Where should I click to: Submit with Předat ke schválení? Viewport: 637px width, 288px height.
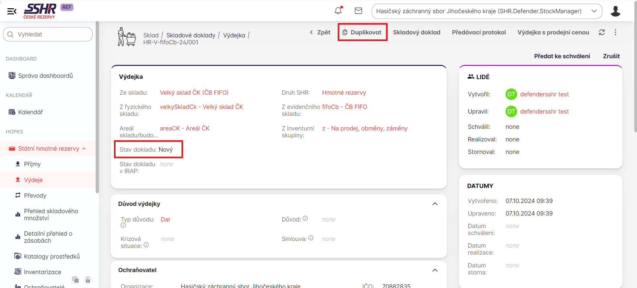tap(562, 56)
